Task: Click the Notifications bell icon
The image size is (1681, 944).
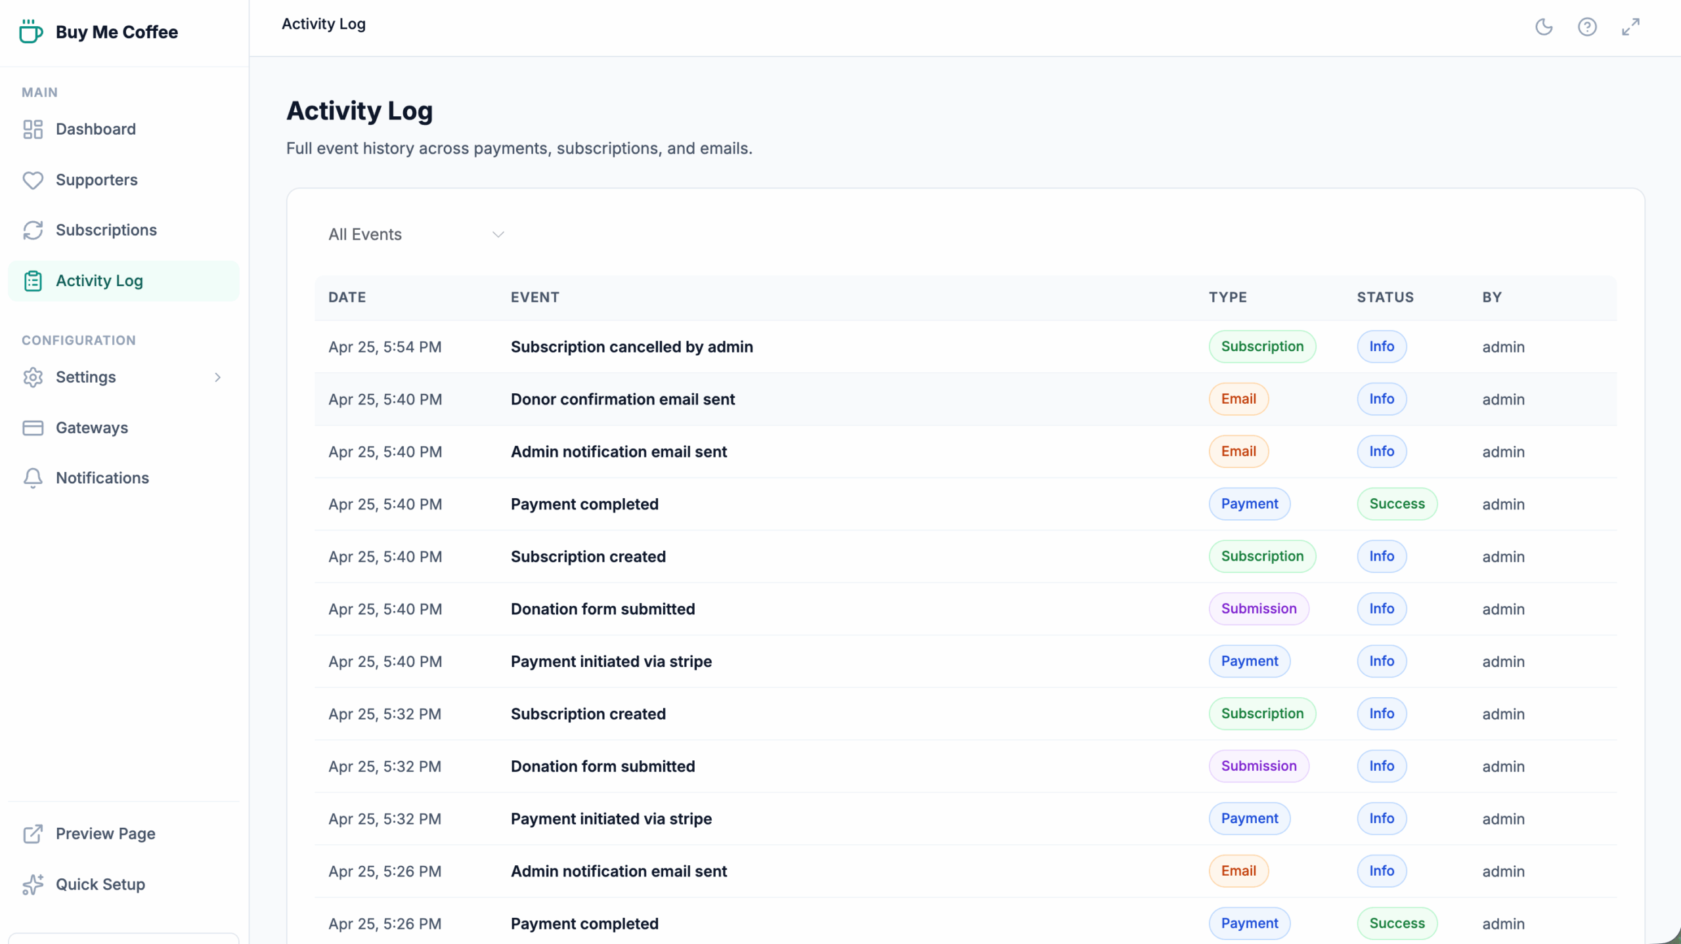Action: point(33,478)
